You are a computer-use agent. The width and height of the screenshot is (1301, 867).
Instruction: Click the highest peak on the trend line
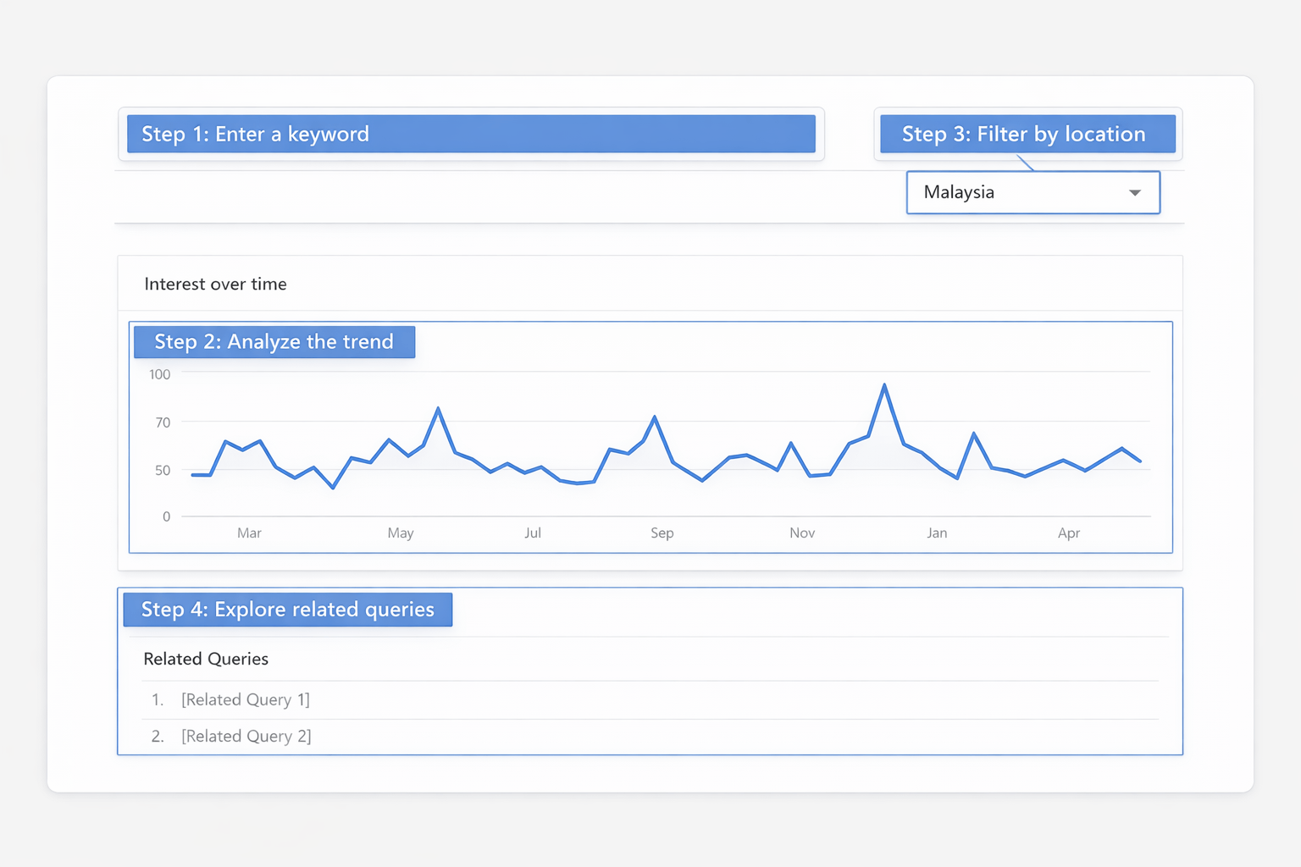pyautogui.click(x=884, y=385)
